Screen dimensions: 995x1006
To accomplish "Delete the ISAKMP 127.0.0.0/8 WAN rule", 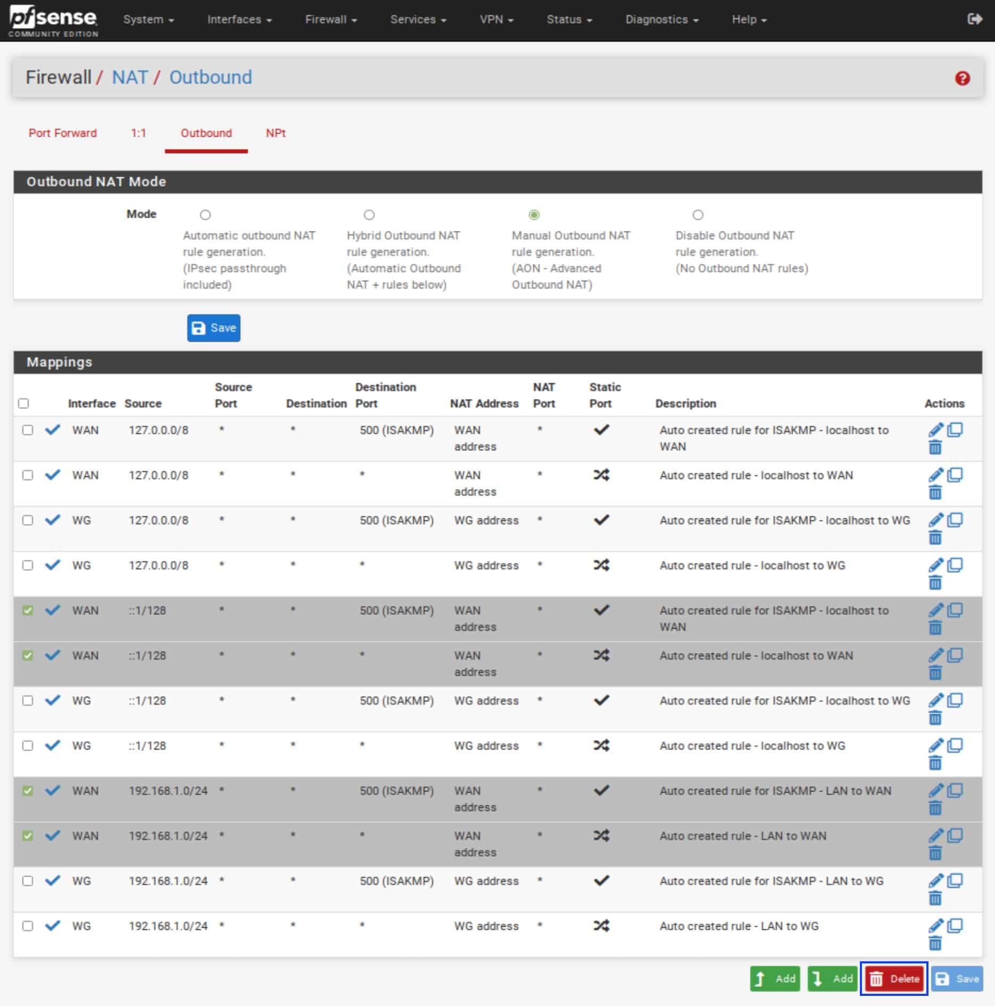I will (x=935, y=447).
